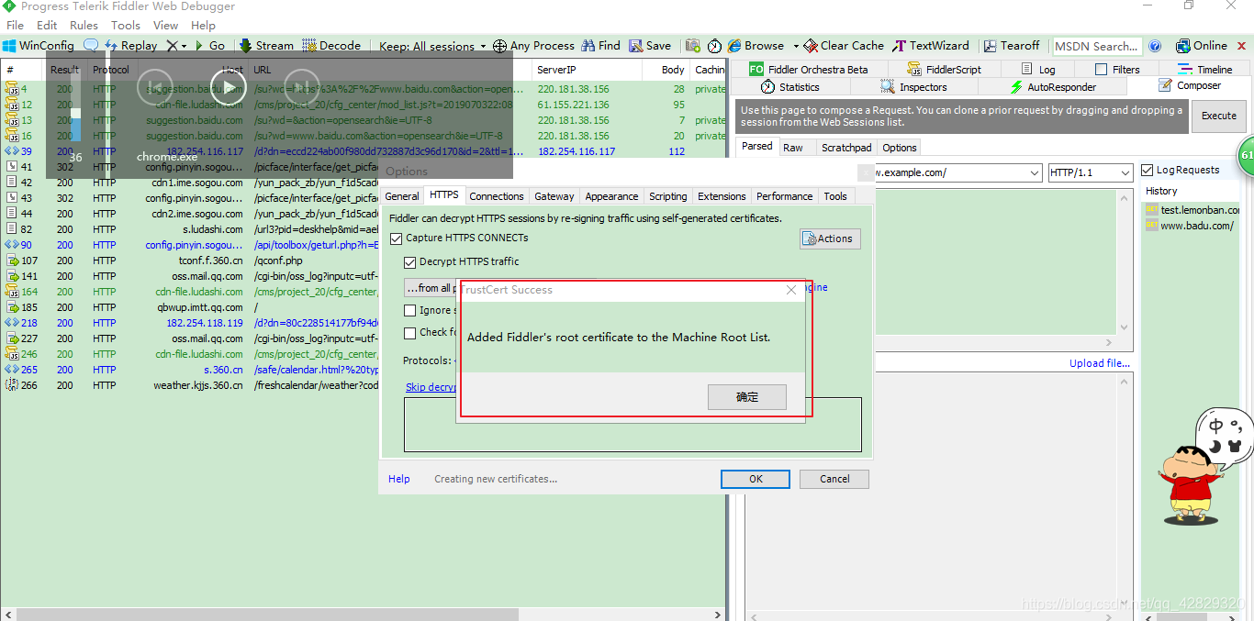The height and width of the screenshot is (621, 1254).
Task: Expand the request URL combo box arrow
Action: (1033, 172)
